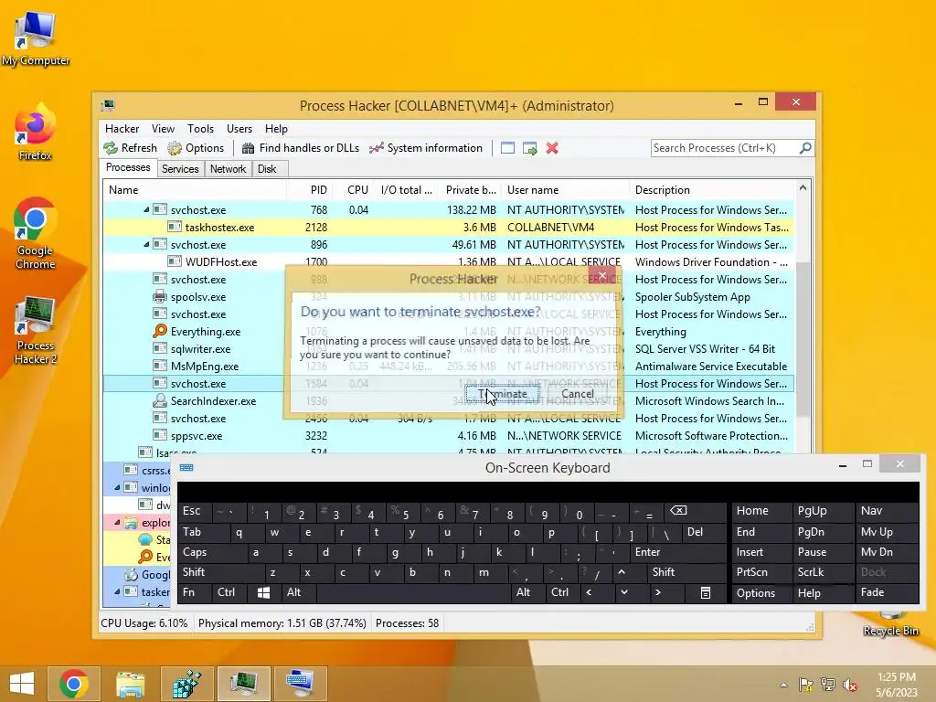936x702 pixels.
Task: Select the taskhostex.exe process row
Action: pyautogui.click(x=448, y=228)
